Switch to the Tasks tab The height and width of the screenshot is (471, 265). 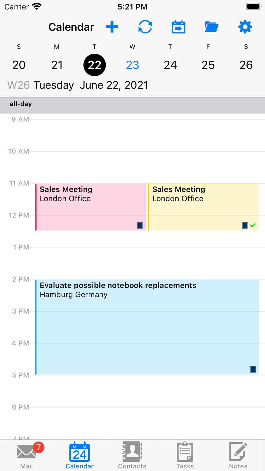click(185, 455)
